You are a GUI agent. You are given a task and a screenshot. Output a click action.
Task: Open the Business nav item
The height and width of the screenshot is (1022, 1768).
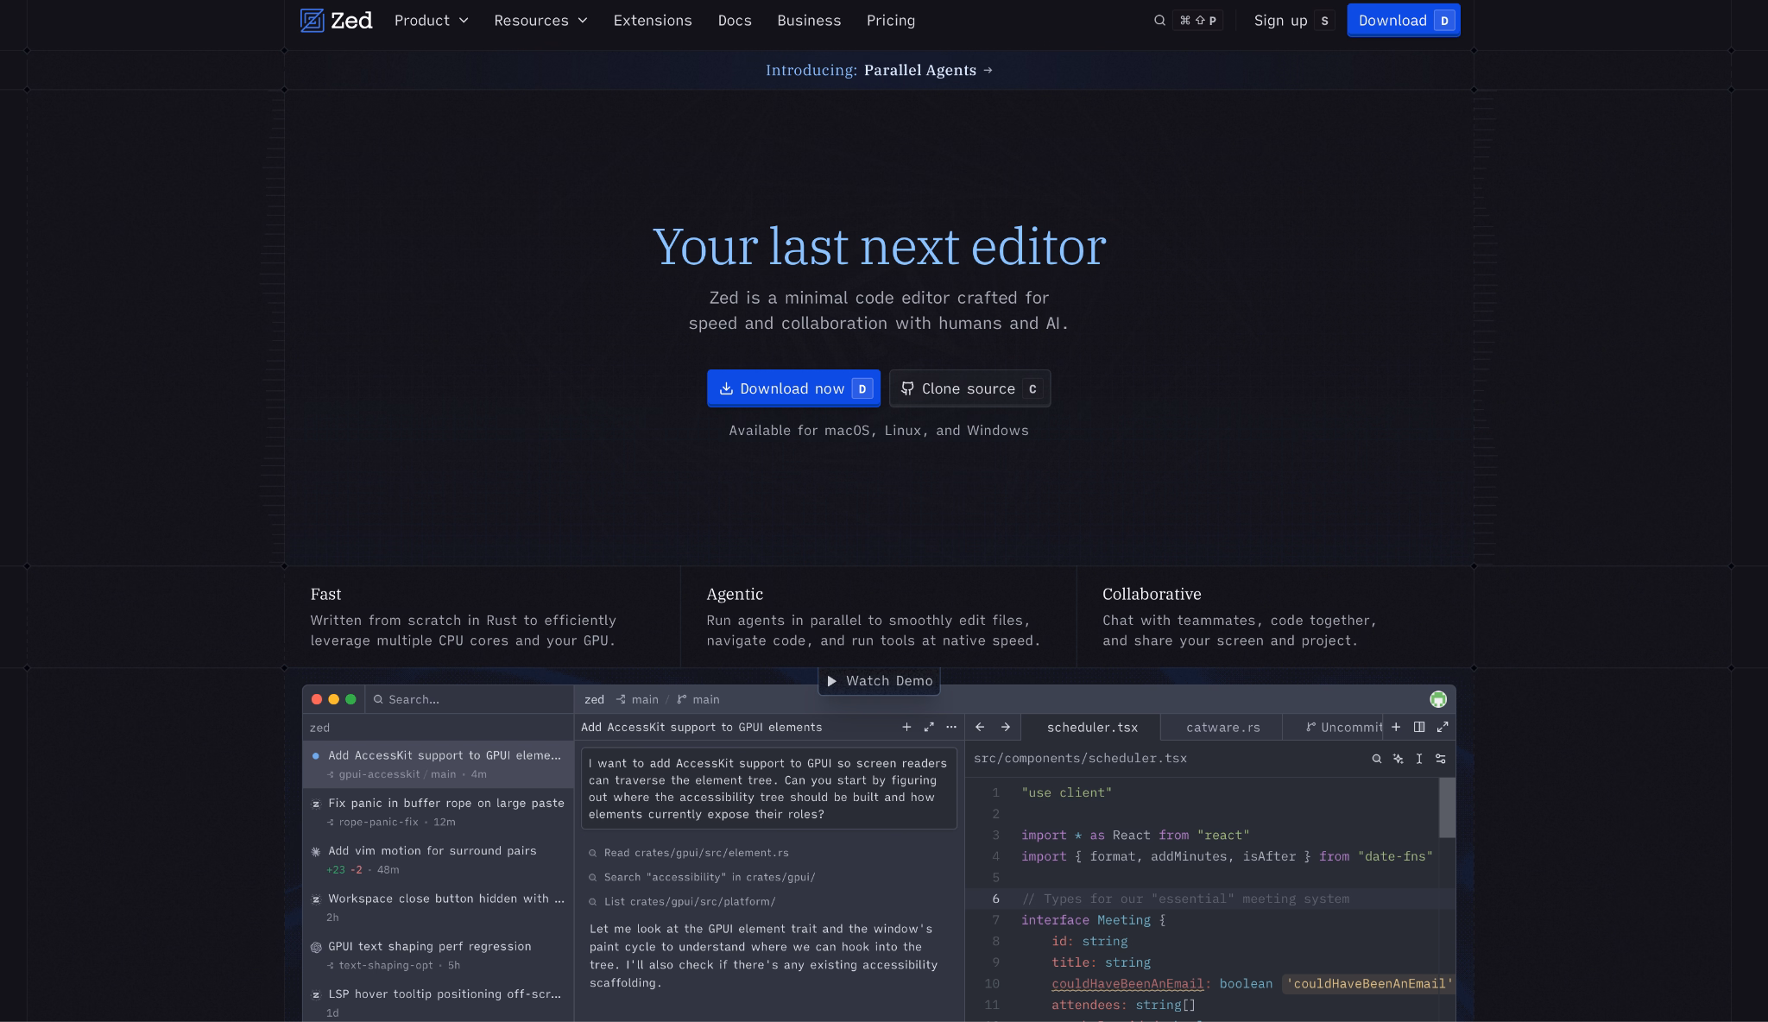(809, 20)
